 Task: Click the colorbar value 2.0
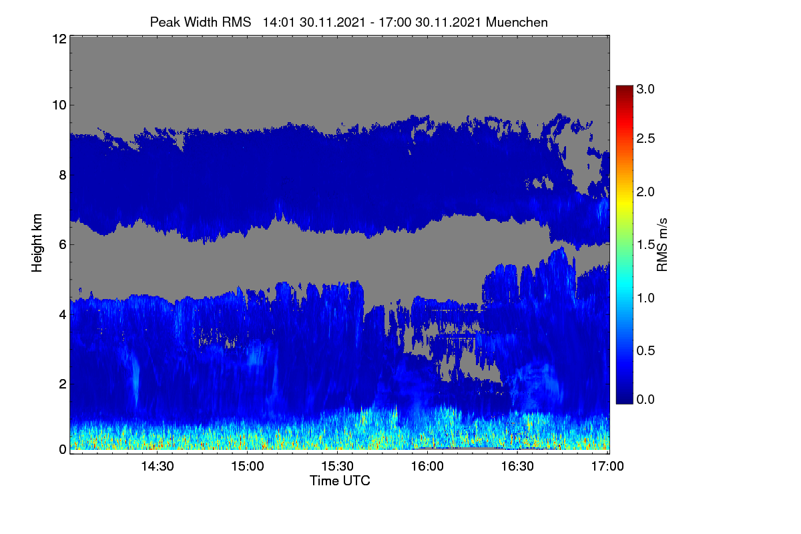645,192
